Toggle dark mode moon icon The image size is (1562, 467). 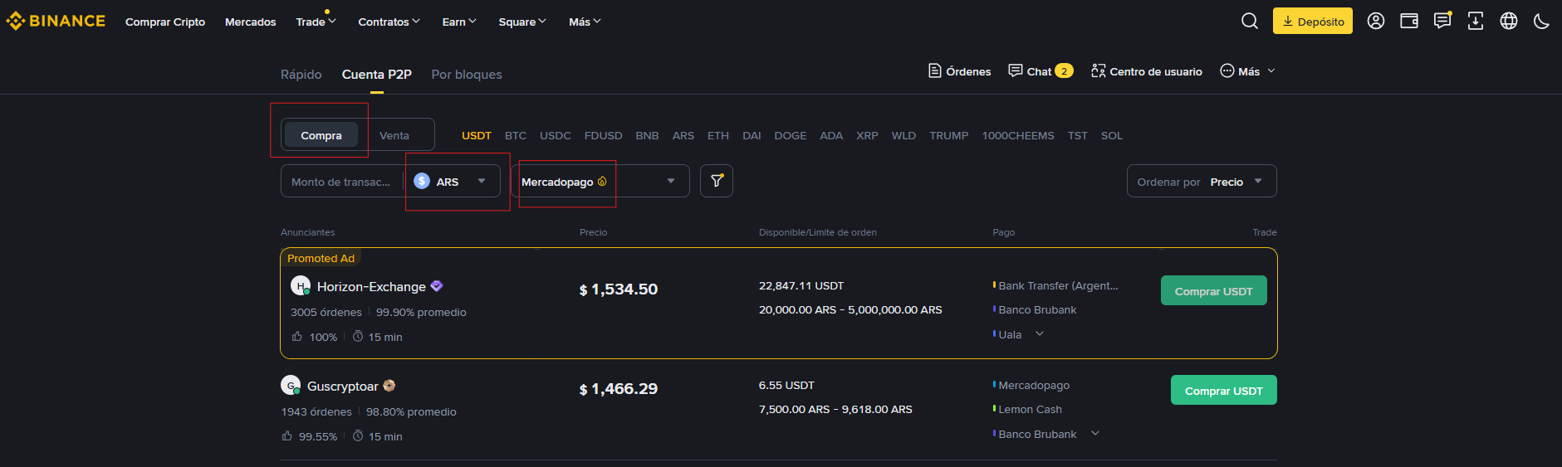click(1542, 21)
